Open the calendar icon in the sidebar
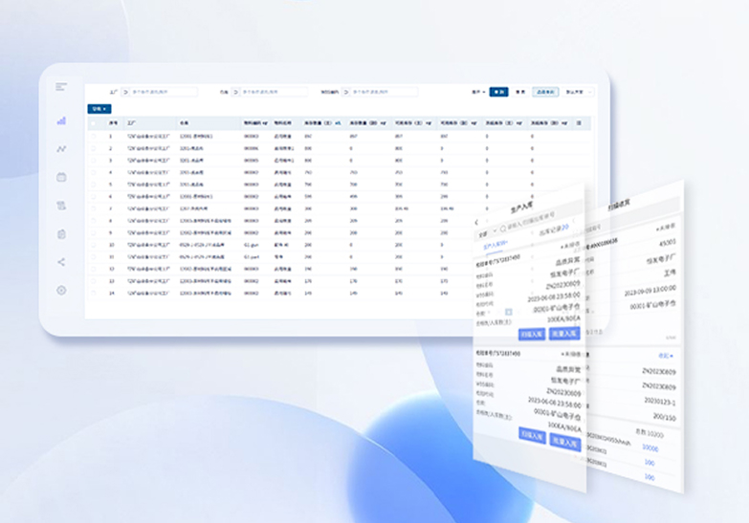The image size is (749, 523). point(61,177)
